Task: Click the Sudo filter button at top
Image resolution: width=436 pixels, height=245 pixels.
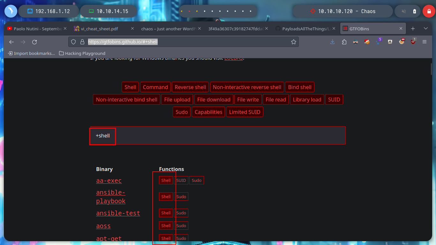Action: (182, 112)
